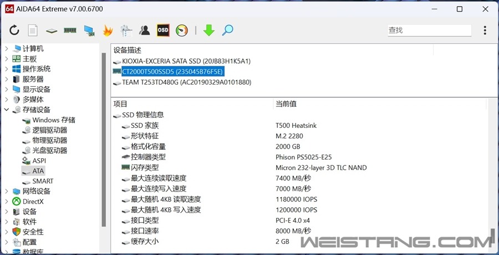This screenshot has height=255, width=499.
Task: Click the AIDA64 title bar app icon
Action: [9, 9]
